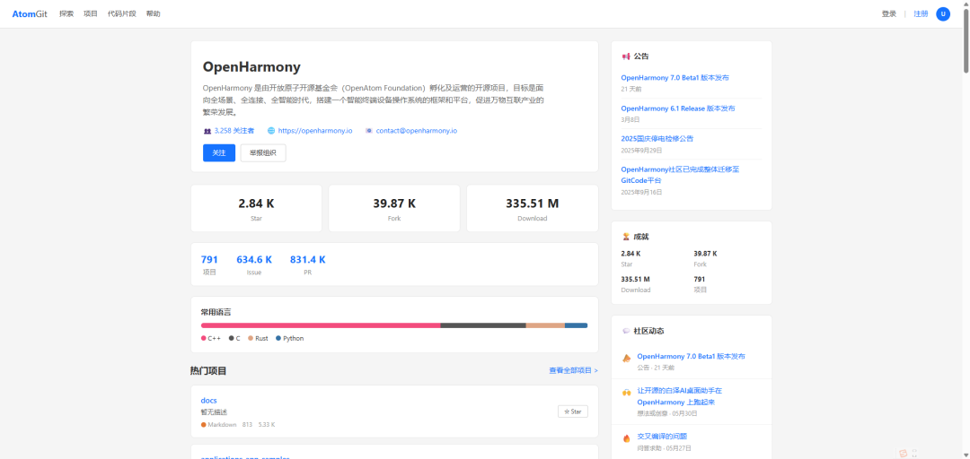This screenshot has width=970, height=459.
Task: Click the orange Markdown language dot
Action: click(x=204, y=425)
